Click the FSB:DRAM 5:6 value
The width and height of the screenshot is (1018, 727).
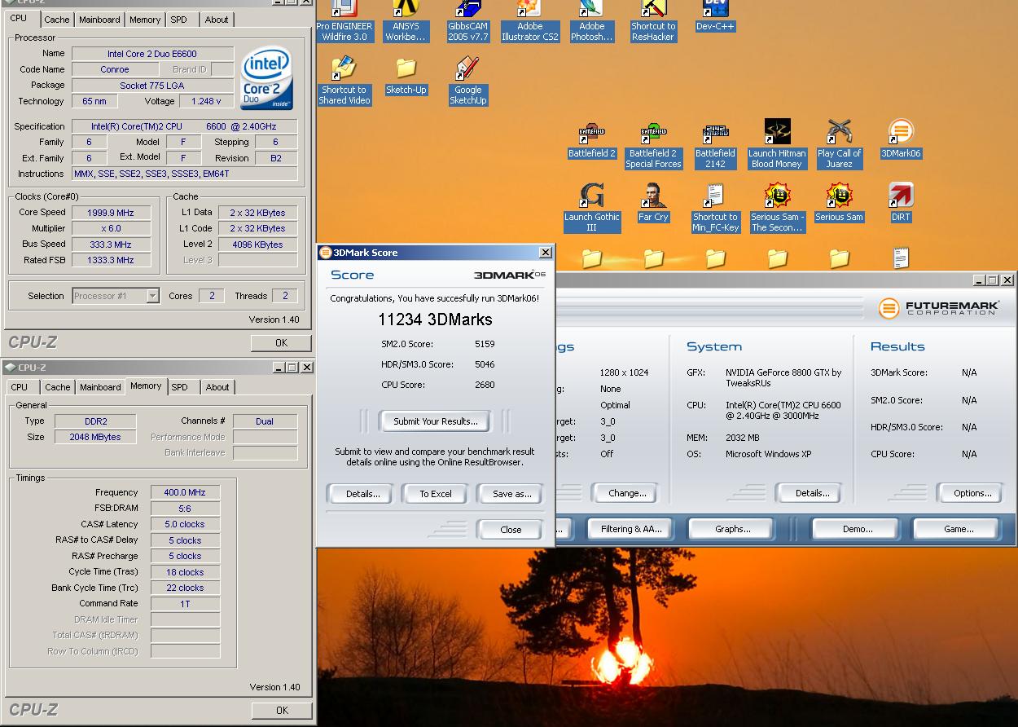(x=185, y=508)
